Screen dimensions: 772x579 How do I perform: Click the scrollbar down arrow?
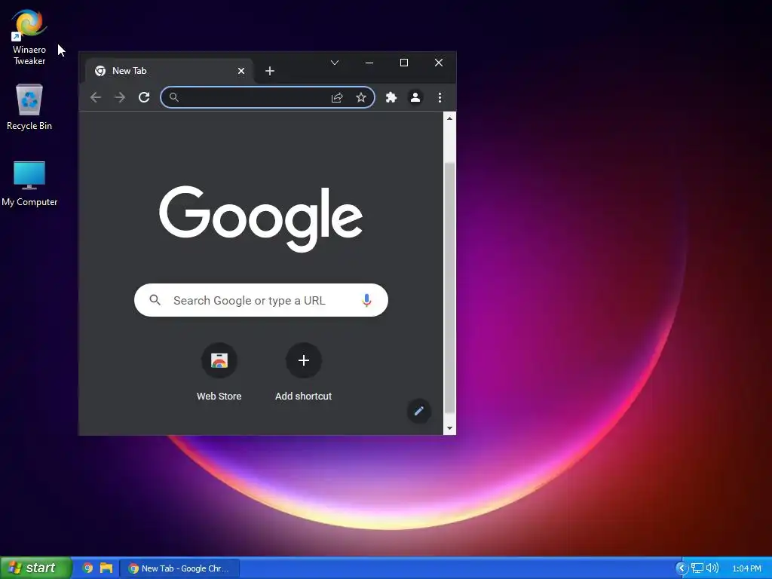coord(449,428)
